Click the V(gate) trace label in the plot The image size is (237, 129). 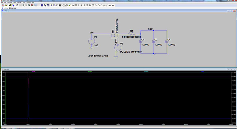pyautogui.click(x=146, y=72)
